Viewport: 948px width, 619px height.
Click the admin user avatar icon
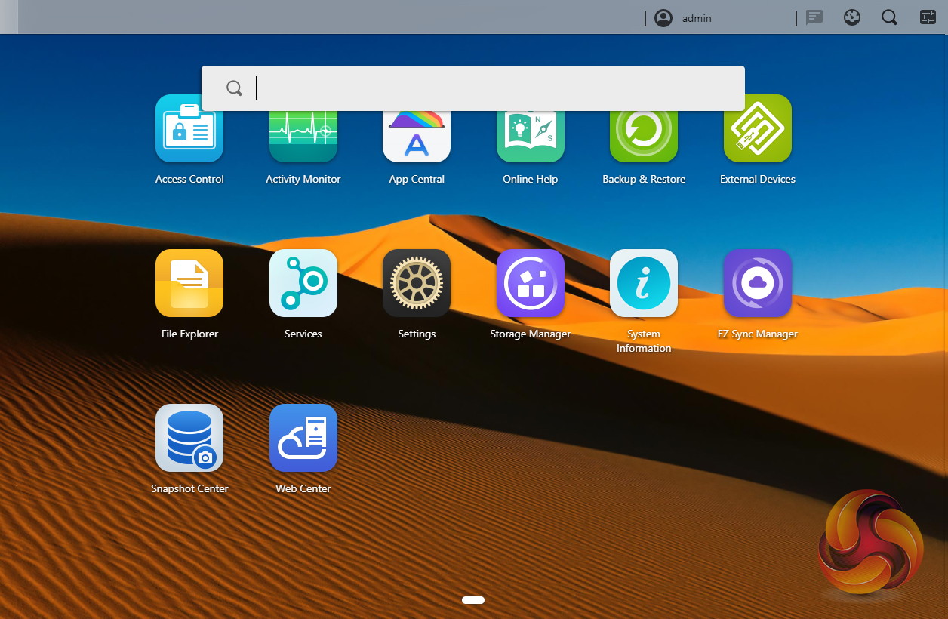(x=663, y=18)
